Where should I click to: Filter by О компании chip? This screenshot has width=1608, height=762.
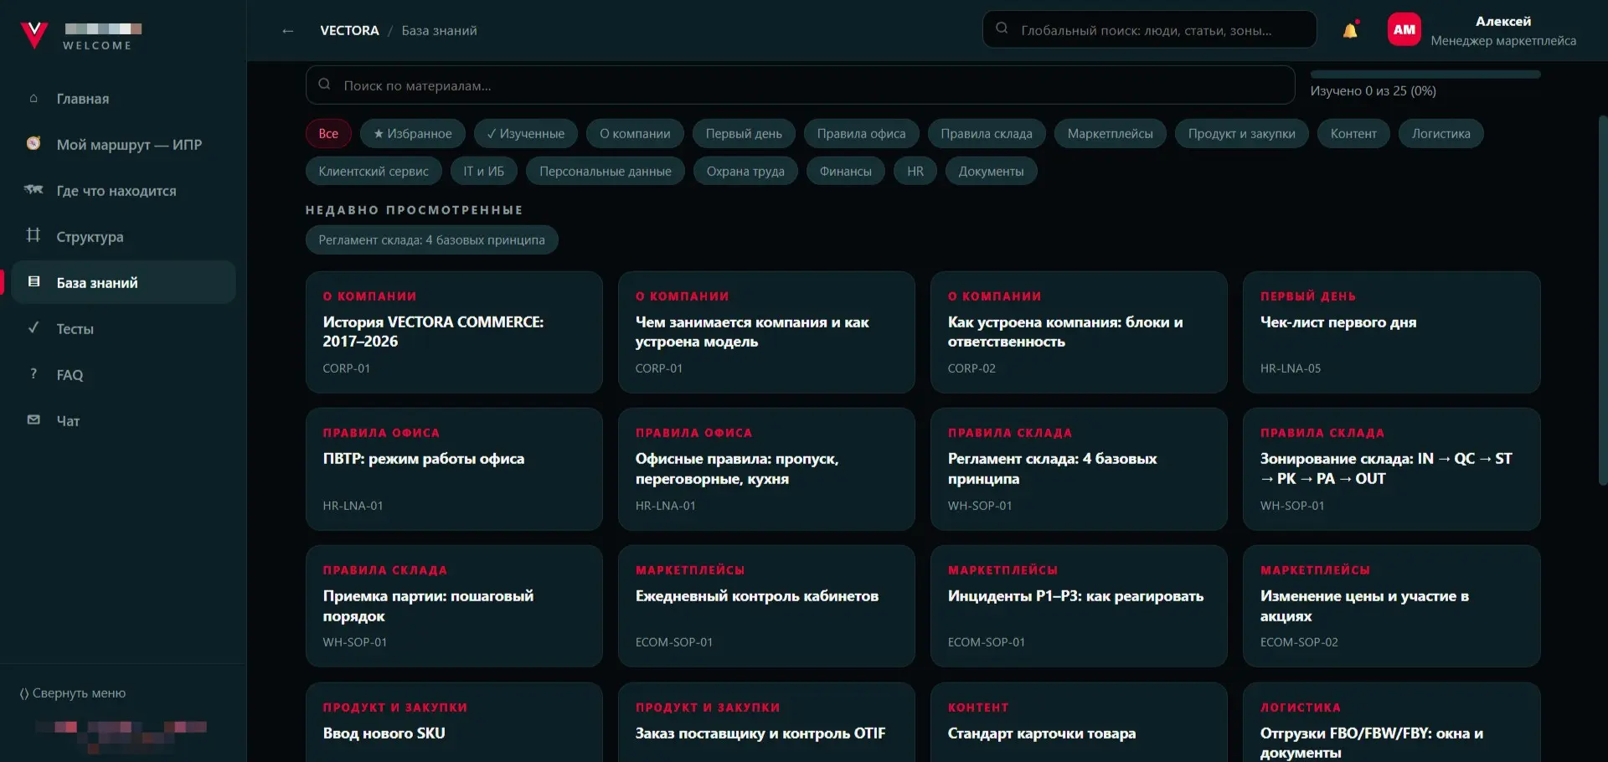tap(635, 133)
